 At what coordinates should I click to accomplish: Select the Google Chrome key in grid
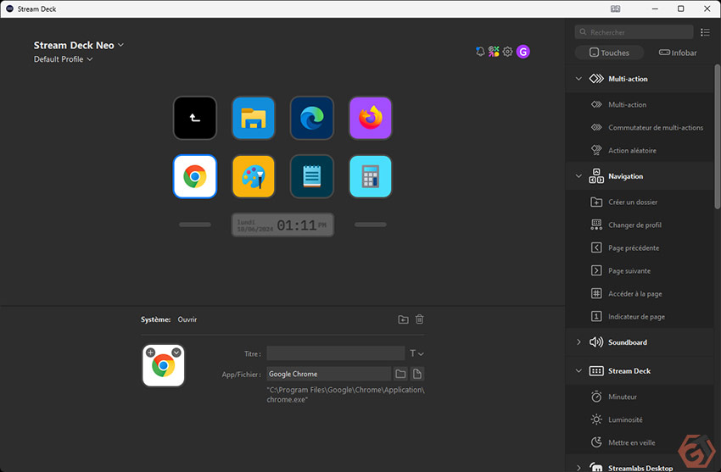coord(195,176)
